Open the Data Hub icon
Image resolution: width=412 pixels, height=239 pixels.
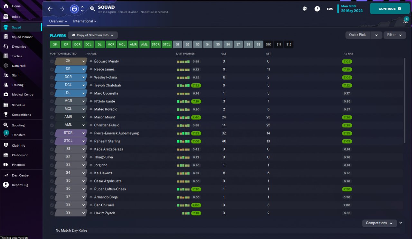click(6, 66)
